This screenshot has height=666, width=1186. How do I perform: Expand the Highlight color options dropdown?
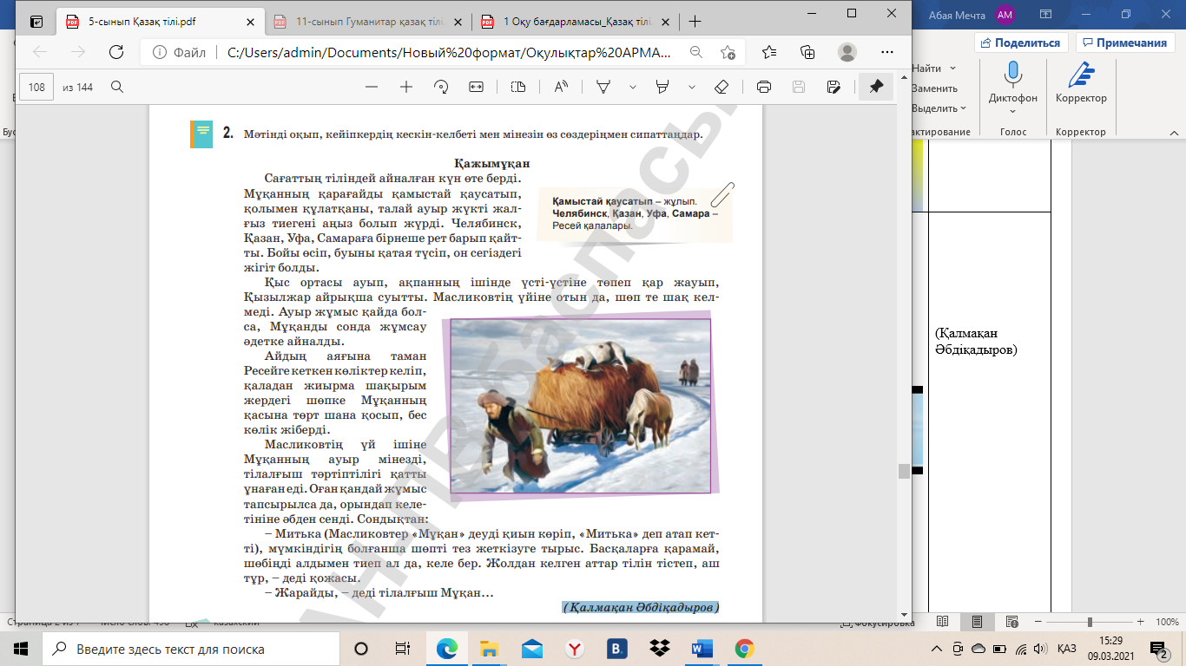click(x=691, y=87)
